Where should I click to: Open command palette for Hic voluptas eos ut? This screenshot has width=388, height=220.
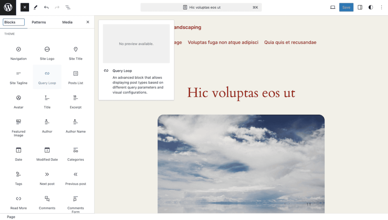click(x=201, y=7)
